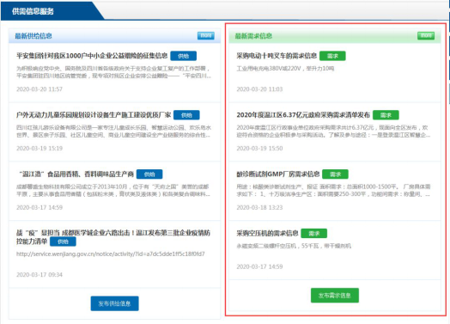
Task: Click the 需求 tag beside 政府采购需求清单 title
Action: tap(386, 115)
